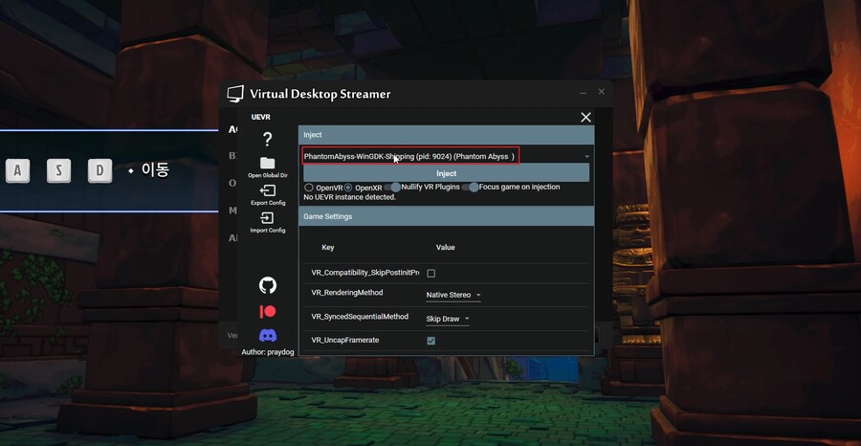Click the Export Config icon
Image resolution: width=861 pixels, height=446 pixels.
(267, 190)
